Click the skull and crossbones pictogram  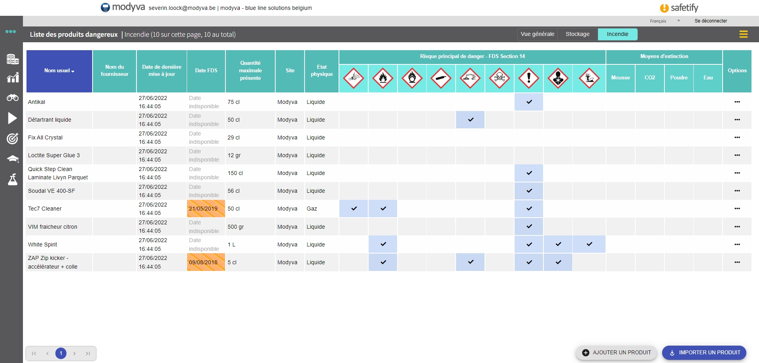point(500,78)
